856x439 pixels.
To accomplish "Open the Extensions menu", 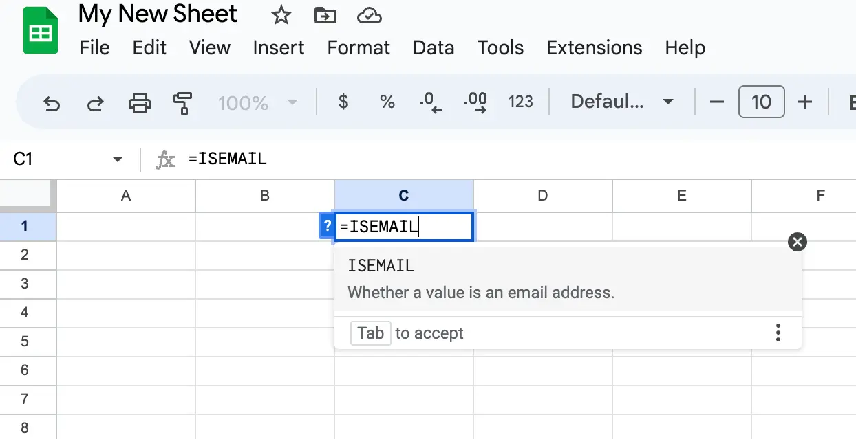I will click(594, 47).
